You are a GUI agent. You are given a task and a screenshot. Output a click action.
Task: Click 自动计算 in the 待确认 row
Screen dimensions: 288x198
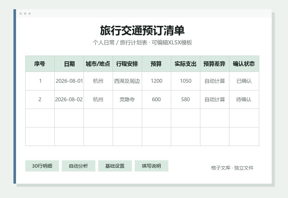214,100
